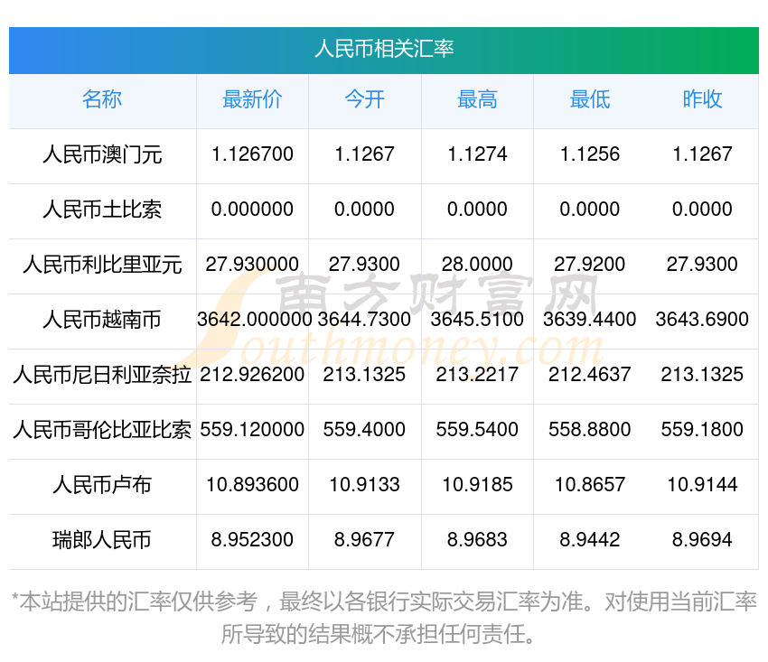Click latest price 10.893600
Viewport: 768px width, 662px height.
252,485
